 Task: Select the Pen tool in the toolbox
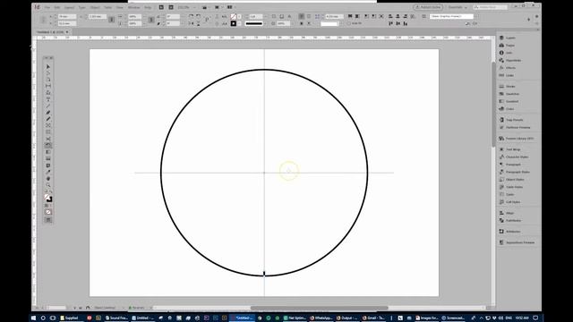(x=47, y=113)
